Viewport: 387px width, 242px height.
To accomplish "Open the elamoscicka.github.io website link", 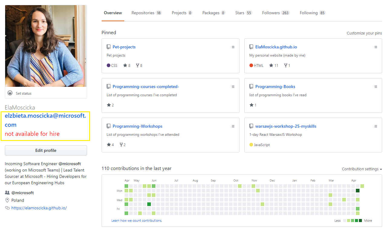I will tap(39, 208).
